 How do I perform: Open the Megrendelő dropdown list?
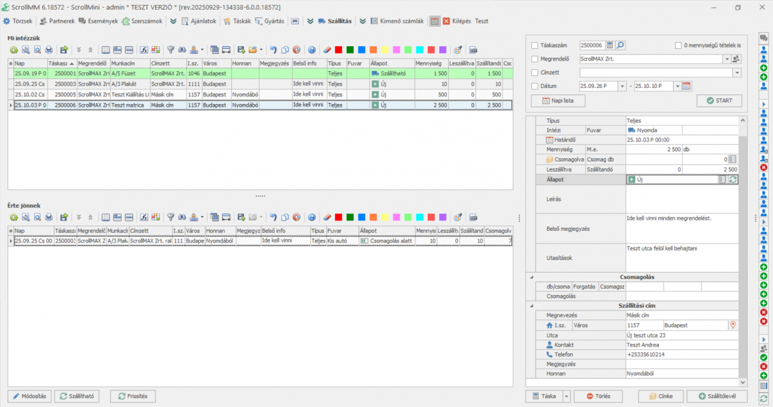pos(727,59)
